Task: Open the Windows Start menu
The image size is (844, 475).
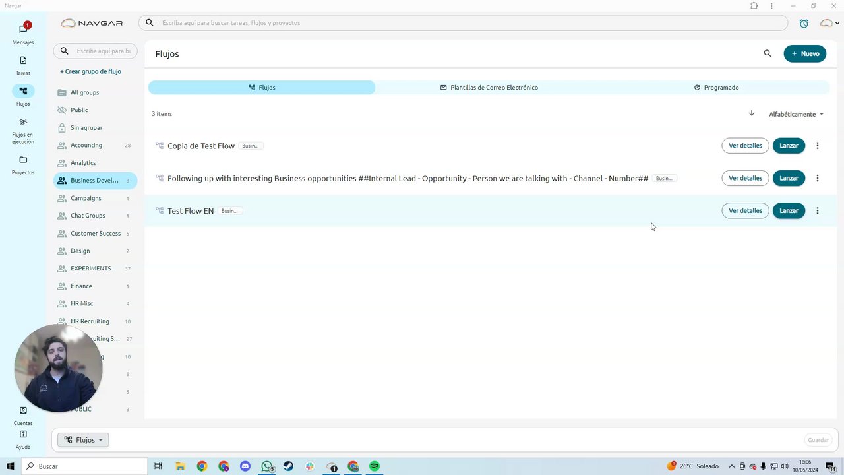Action: [11, 466]
